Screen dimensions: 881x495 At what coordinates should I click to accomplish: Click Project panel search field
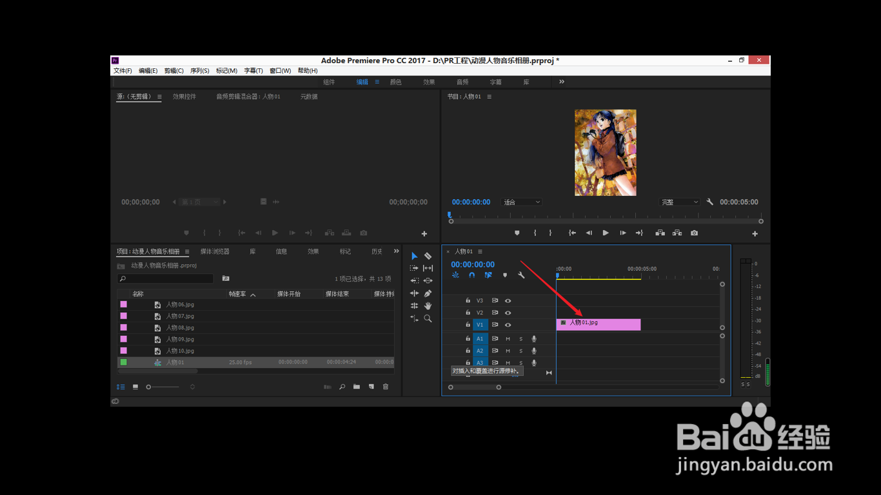(x=165, y=278)
